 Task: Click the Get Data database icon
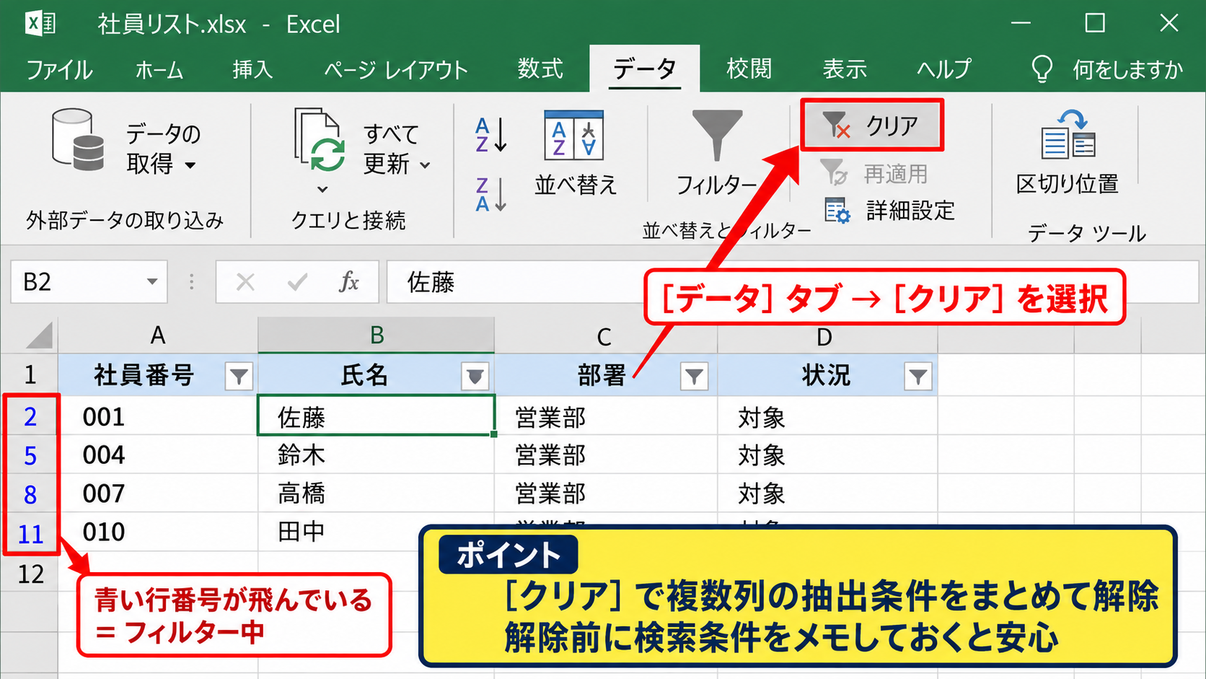(78, 140)
